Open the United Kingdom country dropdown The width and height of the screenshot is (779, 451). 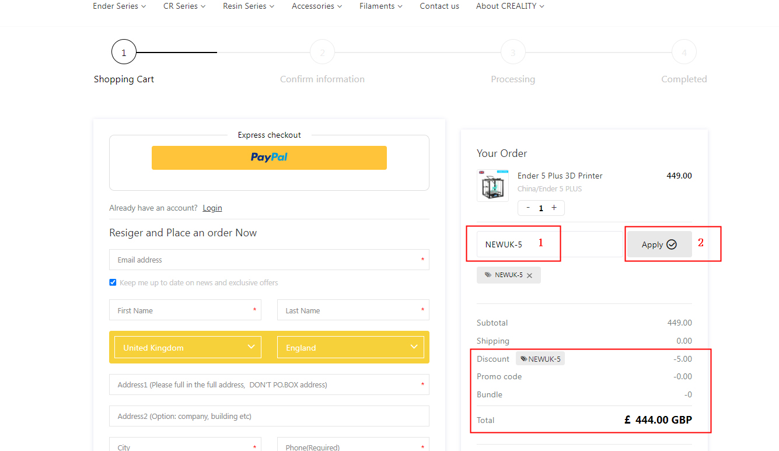[188, 347]
